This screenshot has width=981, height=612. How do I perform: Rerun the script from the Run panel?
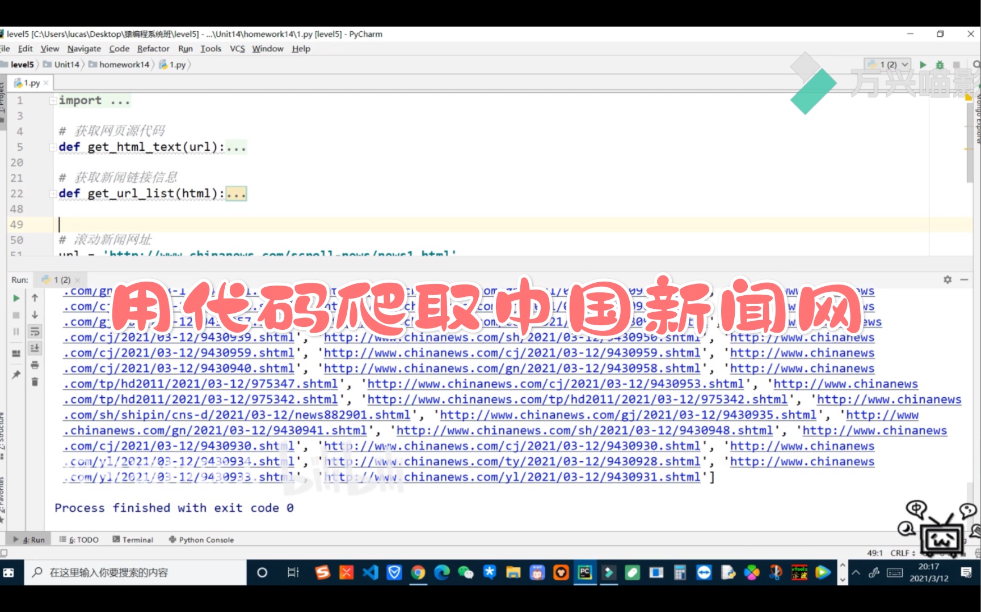coord(16,298)
